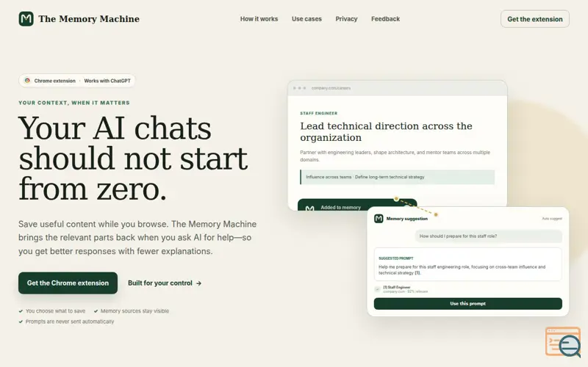This screenshot has height=367, width=588.
Task: Click the 'SUGGESTED PROMPT' label
Action: pyautogui.click(x=396, y=258)
